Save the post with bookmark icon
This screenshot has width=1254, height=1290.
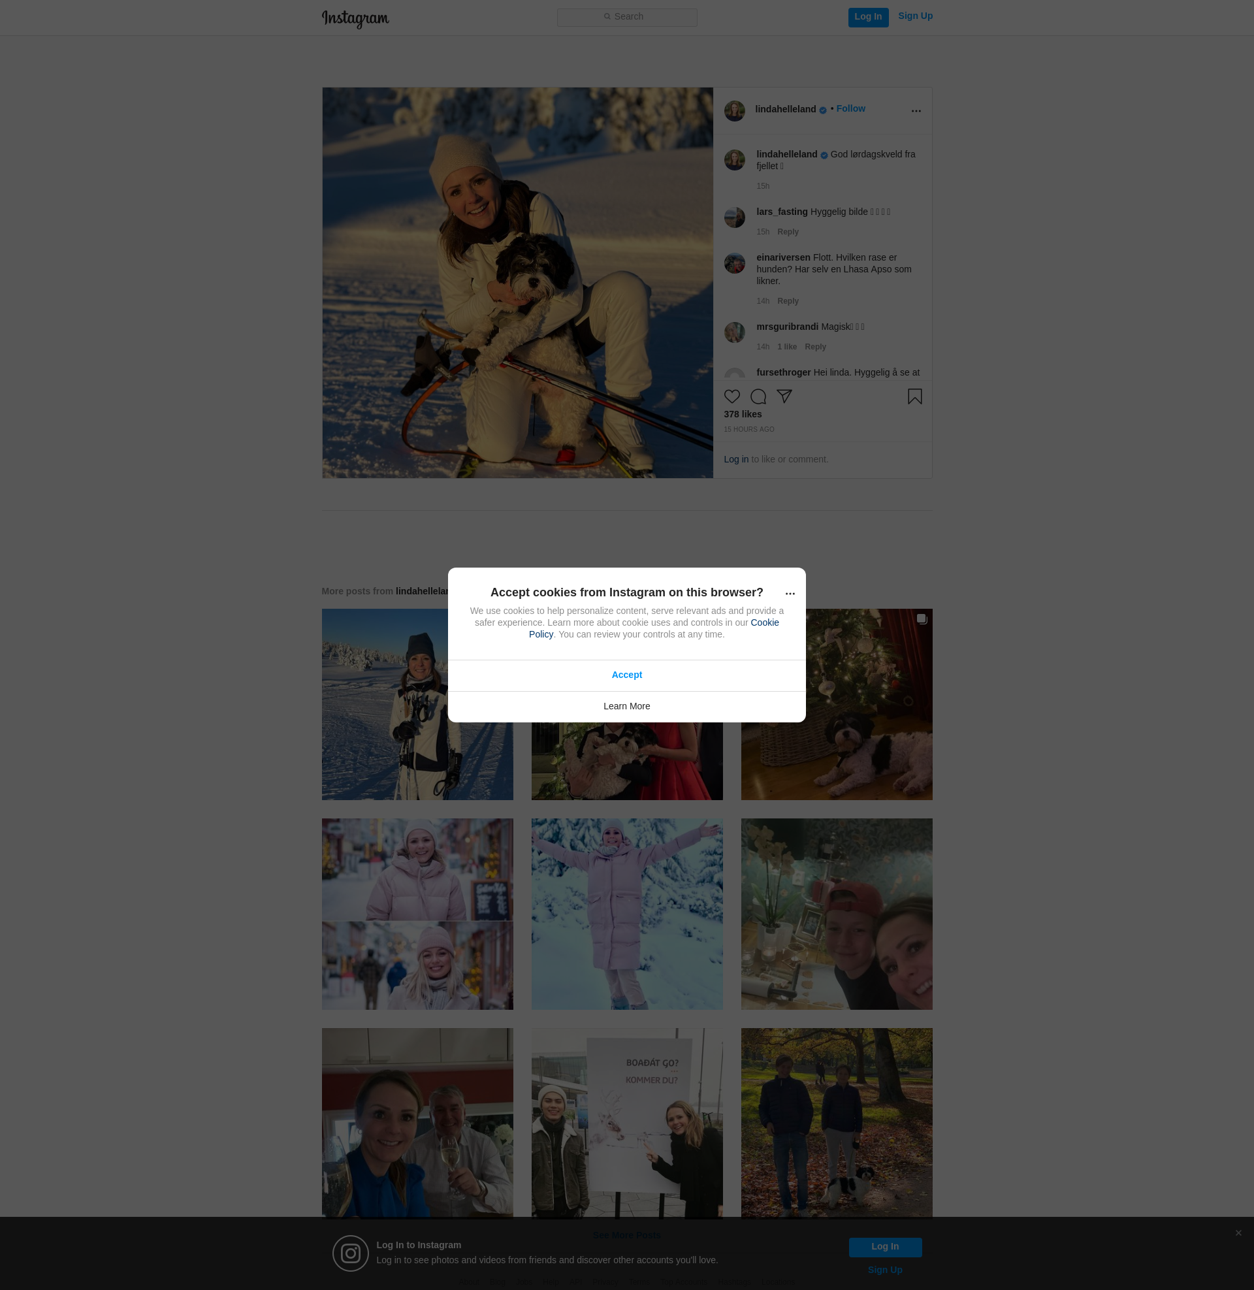pos(914,396)
